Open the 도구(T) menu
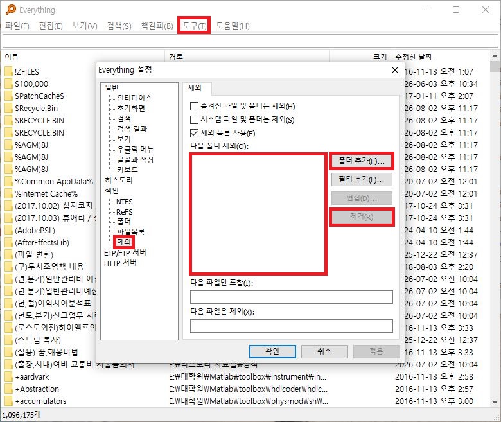Screen dimensions: 501x422 coord(194,26)
